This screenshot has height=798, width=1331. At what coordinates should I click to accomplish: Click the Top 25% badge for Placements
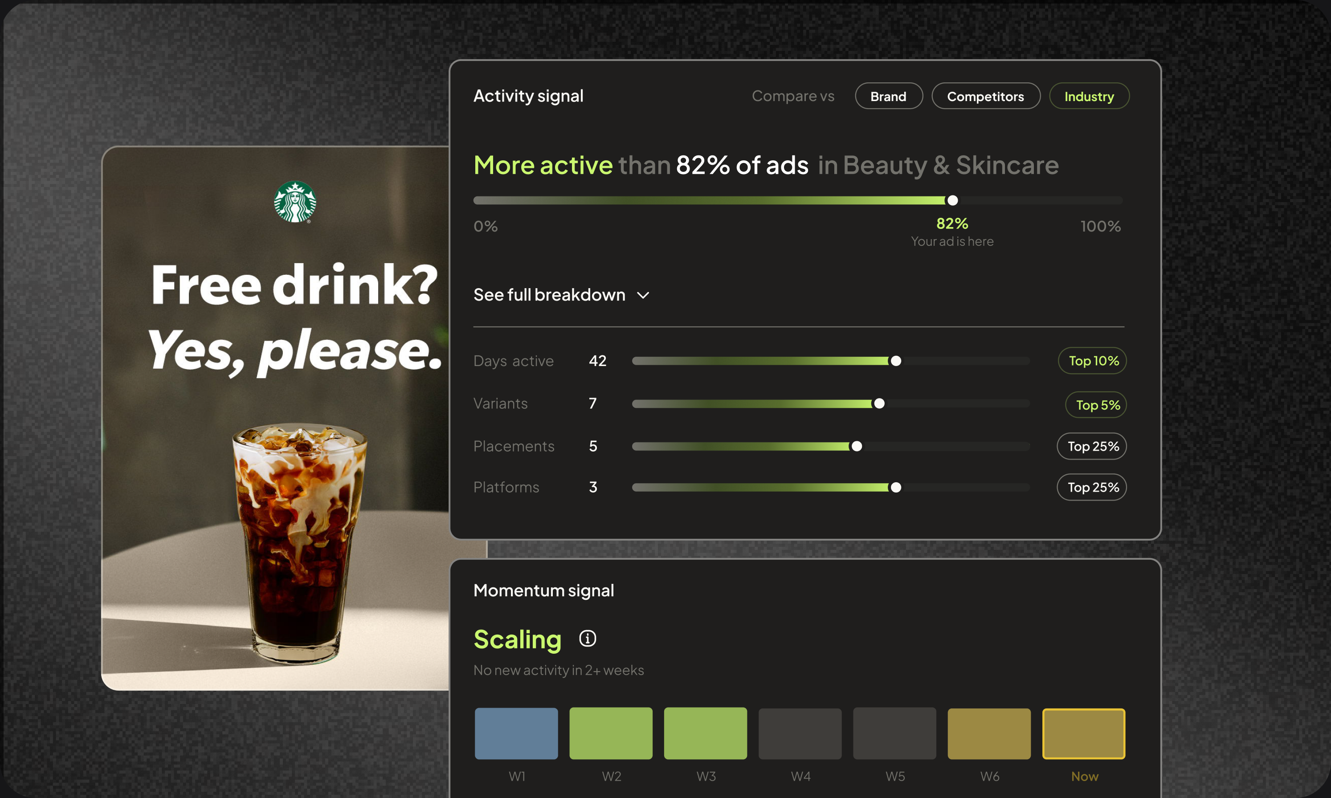click(1092, 446)
